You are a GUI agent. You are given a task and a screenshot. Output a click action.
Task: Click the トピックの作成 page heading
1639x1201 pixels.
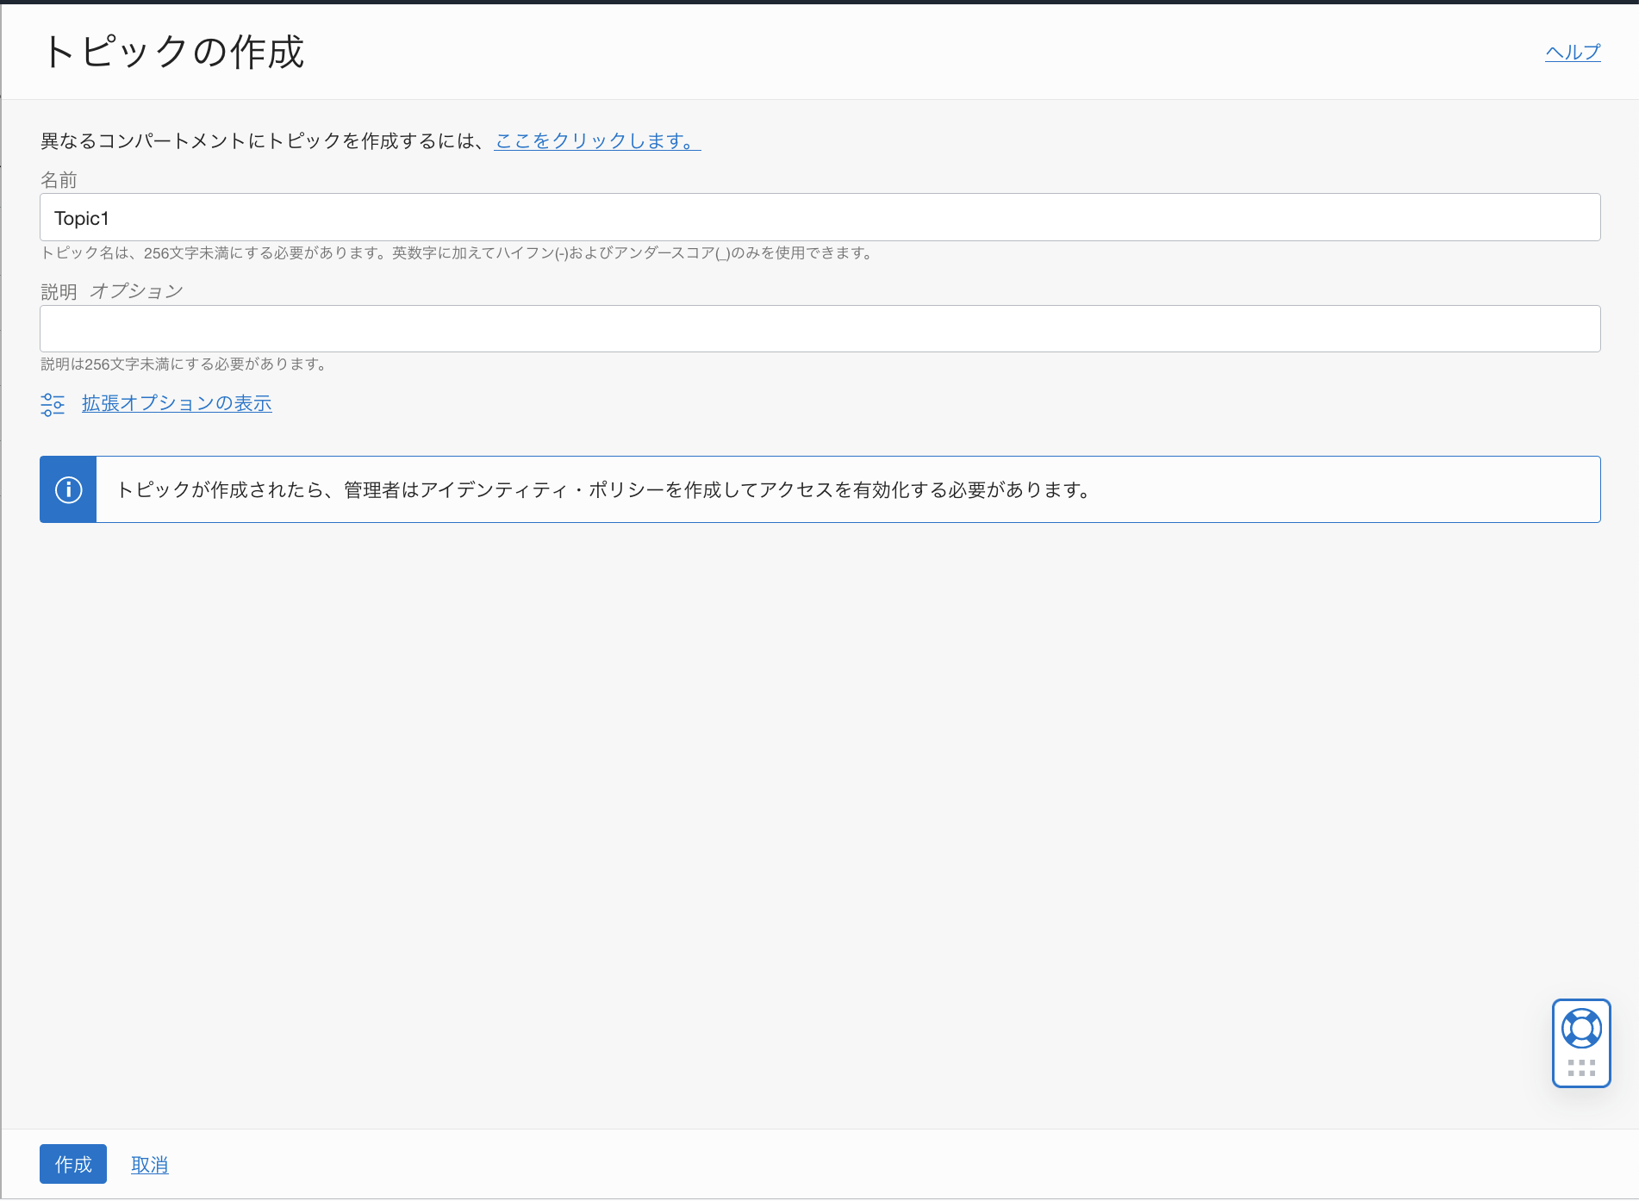point(175,52)
